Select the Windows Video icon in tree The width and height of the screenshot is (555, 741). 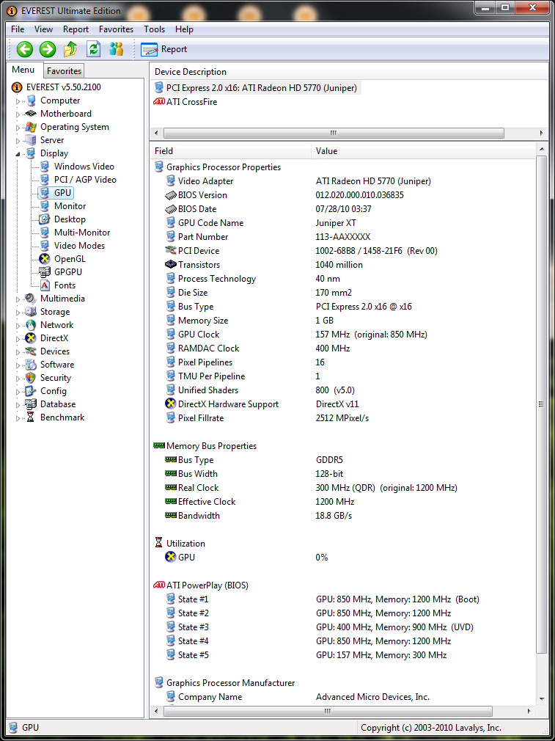45,167
